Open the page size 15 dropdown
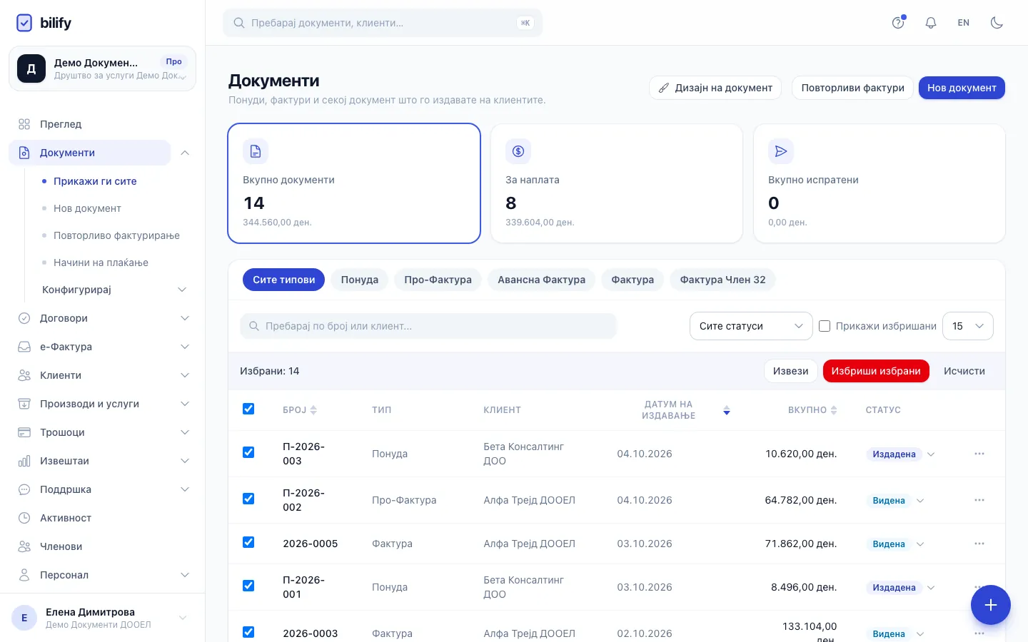 point(968,326)
